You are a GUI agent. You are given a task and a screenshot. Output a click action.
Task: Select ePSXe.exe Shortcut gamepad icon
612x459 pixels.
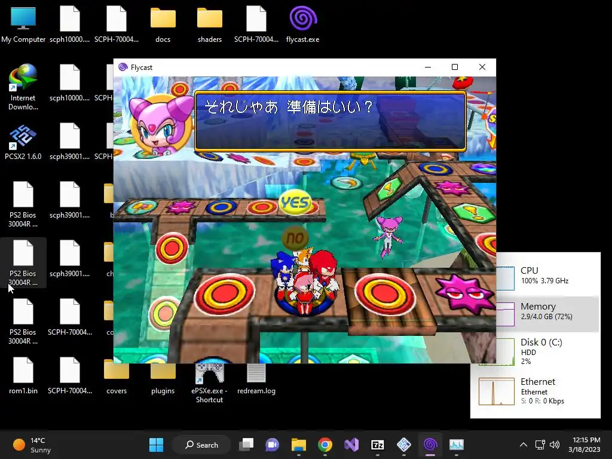pyautogui.click(x=210, y=382)
